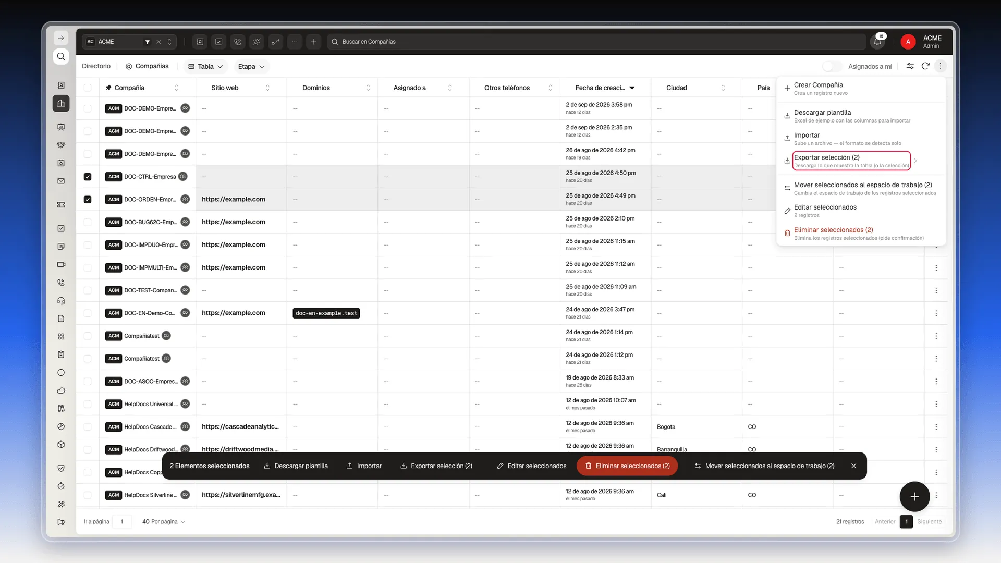The image size is (1001, 563).
Task: Expand the Tabla view dropdown
Action: pyautogui.click(x=206, y=66)
